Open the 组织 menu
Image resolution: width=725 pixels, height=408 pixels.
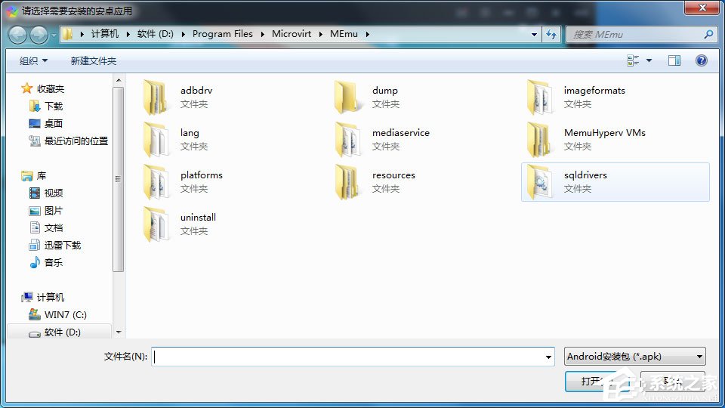pos(33,60)
